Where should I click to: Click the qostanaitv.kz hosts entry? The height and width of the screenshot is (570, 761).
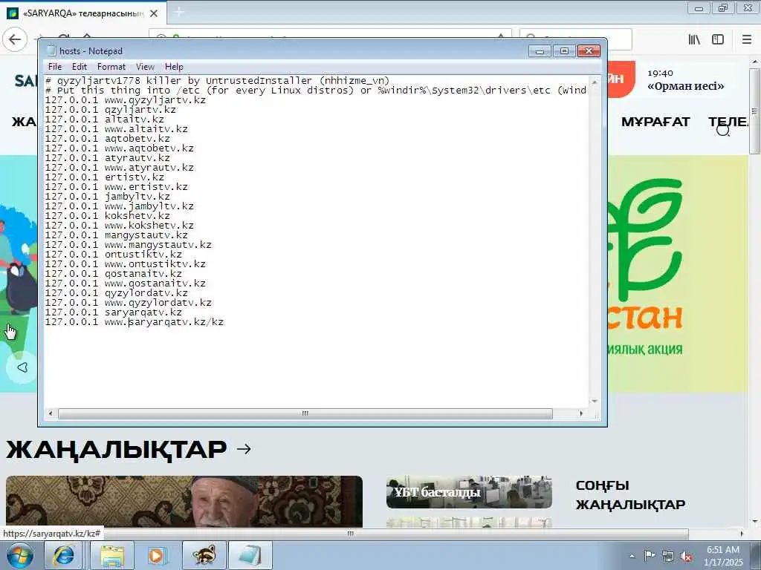tap(114, 274)
